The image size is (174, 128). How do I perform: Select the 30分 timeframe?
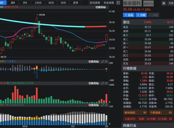(x=63, y=3)
